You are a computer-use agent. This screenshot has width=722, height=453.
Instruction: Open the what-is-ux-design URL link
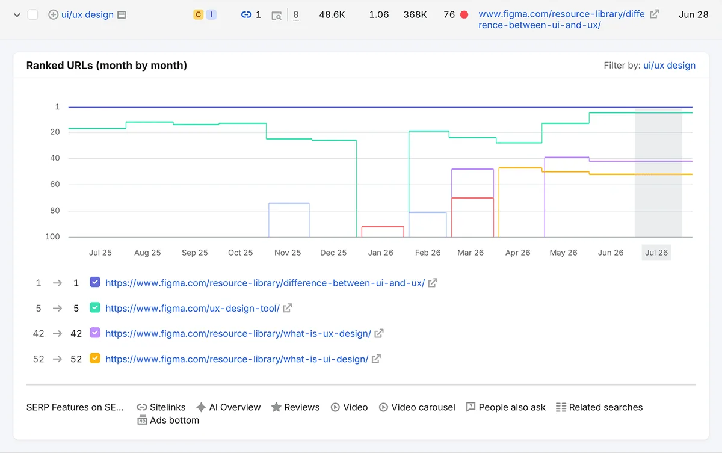[238, 333]
